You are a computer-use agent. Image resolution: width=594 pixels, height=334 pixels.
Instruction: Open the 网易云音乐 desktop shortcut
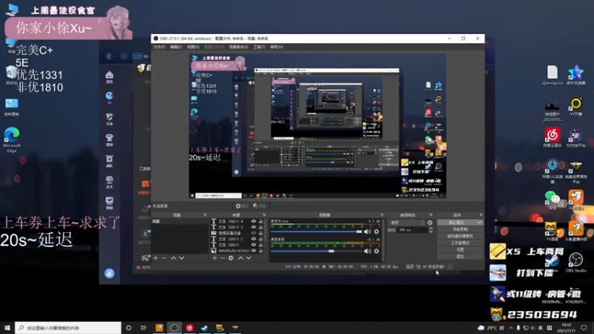[552, 137]
